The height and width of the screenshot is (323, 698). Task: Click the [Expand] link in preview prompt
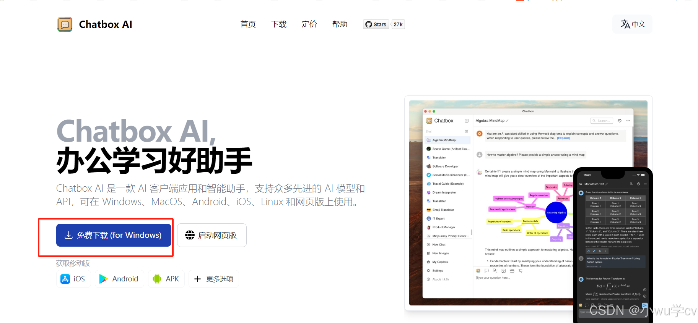coord(563,138)
